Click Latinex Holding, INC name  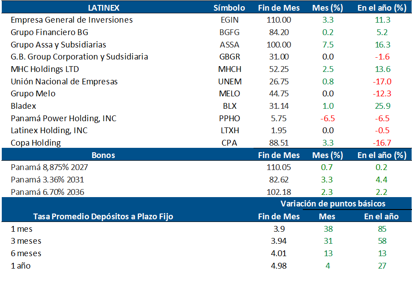[49, 131]
